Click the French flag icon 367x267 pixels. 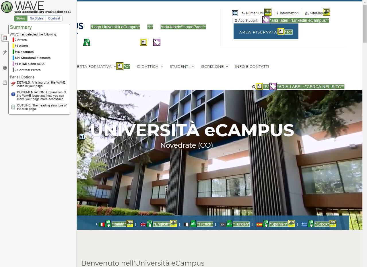tap(187, 224)
